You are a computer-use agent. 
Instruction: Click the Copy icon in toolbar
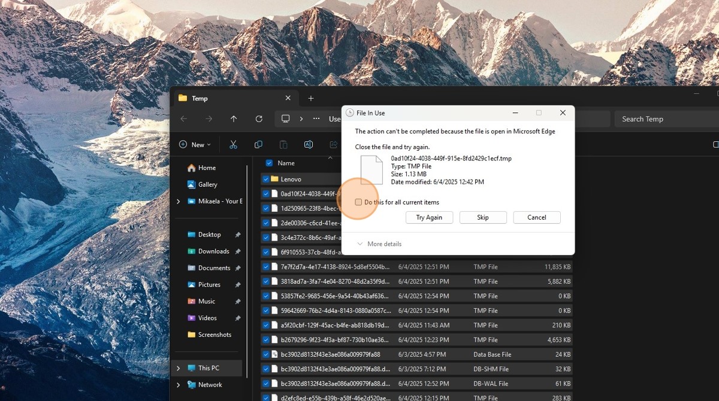click(258, 145)
